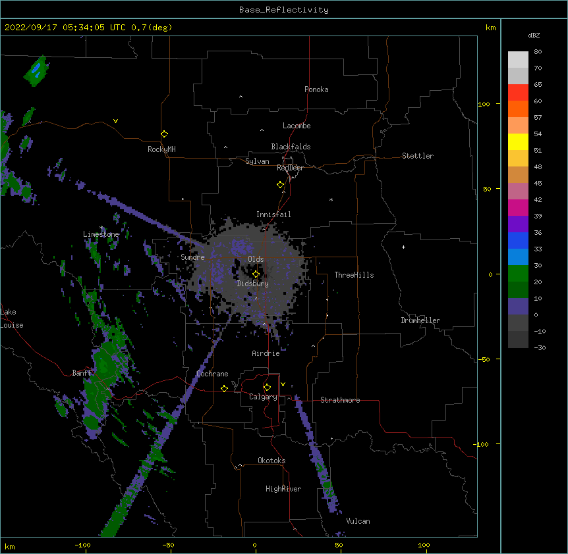
Task: Select the bright green 30 dBZ legend swatch
Action: pos(518,274)
